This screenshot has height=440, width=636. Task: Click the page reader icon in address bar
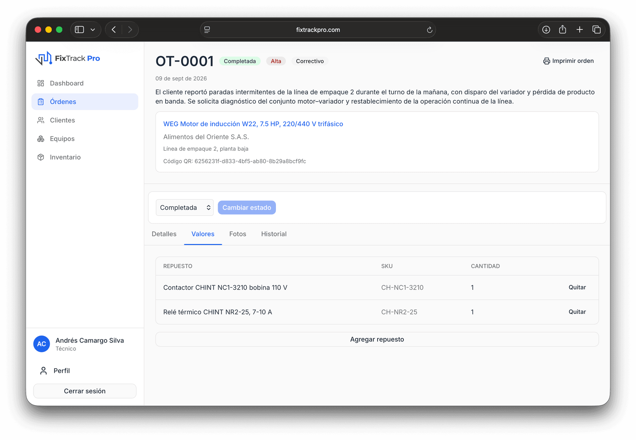[x=207, y=30]
